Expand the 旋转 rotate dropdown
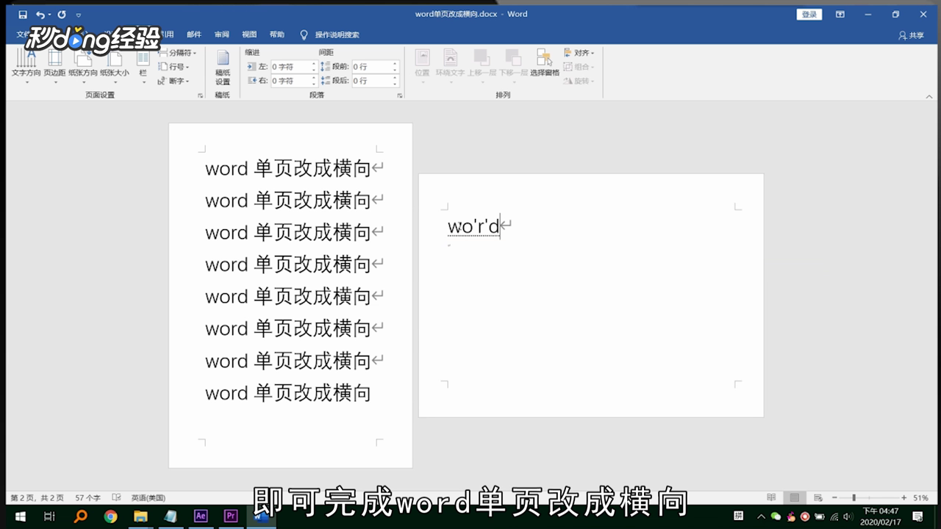Screen dimensions: 941x529 [x=579, y=81]
